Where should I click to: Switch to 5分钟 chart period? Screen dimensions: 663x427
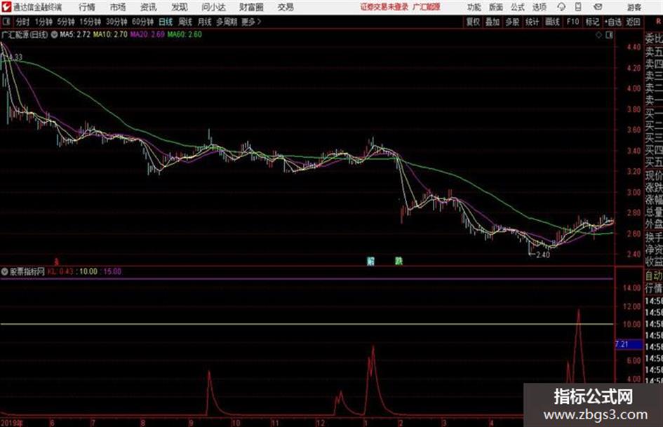(66, 22)
